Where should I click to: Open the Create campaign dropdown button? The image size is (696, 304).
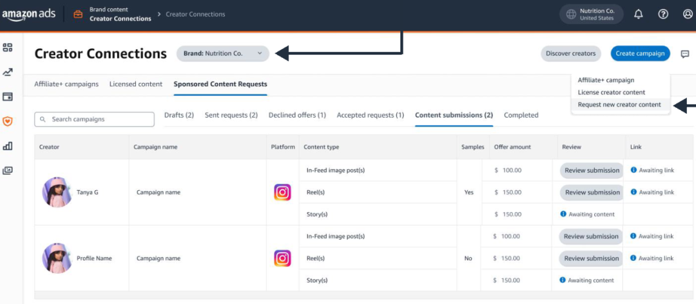(640, 54)
